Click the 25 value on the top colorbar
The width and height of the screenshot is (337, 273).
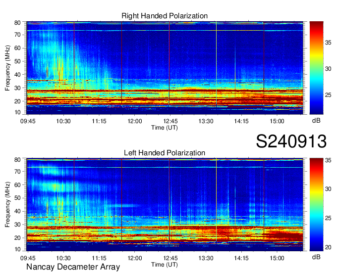point(328,95)
